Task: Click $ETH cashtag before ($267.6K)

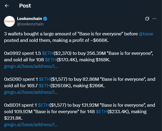Action: (x=45, y=86)
